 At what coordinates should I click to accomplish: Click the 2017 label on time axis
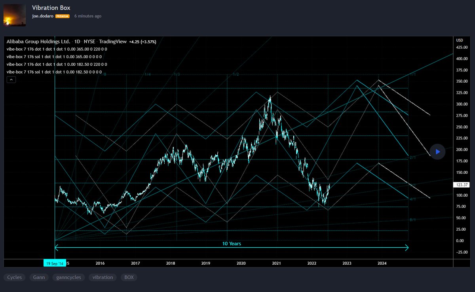135,263
